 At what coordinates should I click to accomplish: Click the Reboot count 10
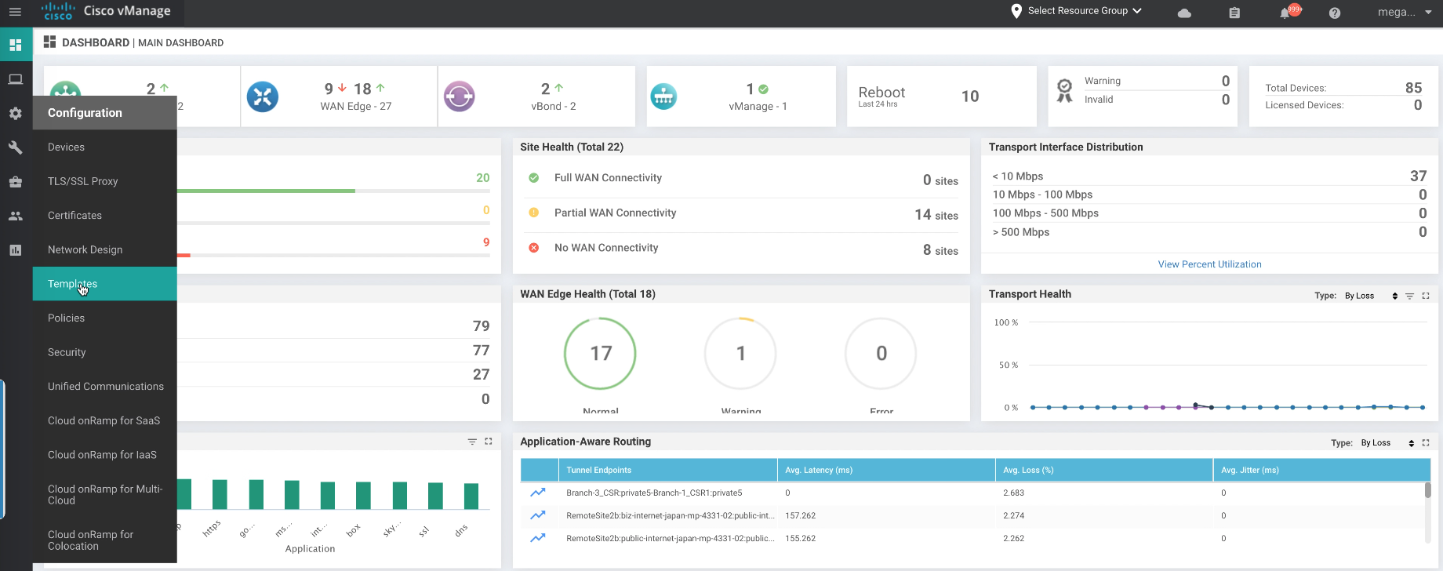tap(970, 96)
